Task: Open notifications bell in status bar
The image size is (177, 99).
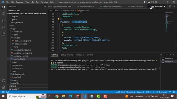Action: (174, 92)
